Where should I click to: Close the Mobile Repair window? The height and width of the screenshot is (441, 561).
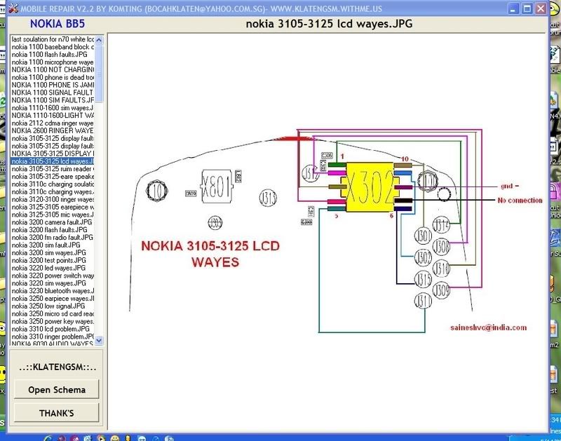541,8
